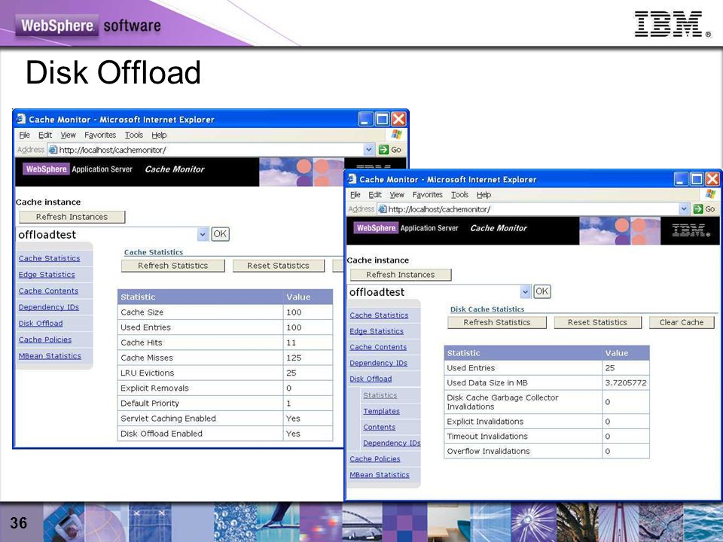
Task: Open Favorites menu in front window
Action: (x=428, y=194)
